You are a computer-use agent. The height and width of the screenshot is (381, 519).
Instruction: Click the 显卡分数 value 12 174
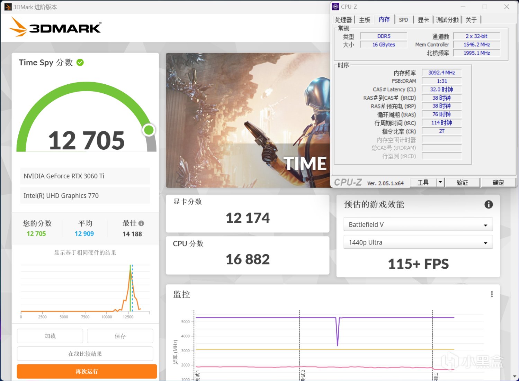(248, 218)
